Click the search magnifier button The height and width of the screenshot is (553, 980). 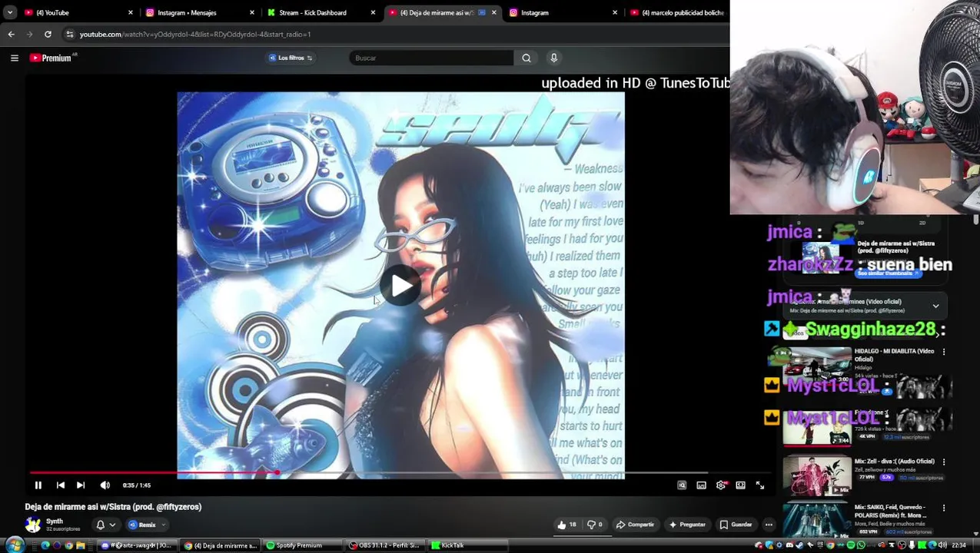coord(527,58)
